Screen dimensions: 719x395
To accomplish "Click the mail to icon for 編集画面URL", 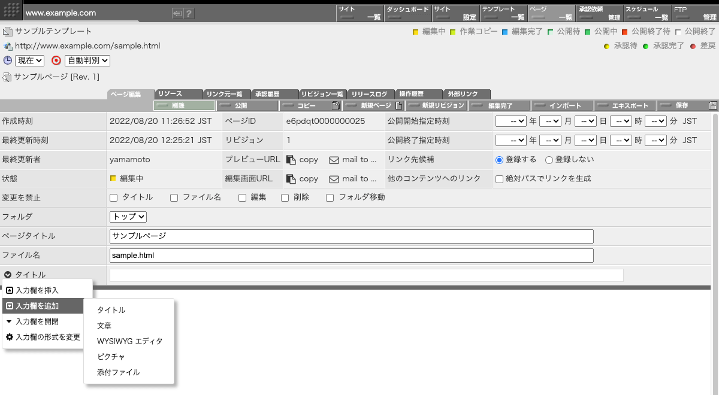I will click(334, 178).
